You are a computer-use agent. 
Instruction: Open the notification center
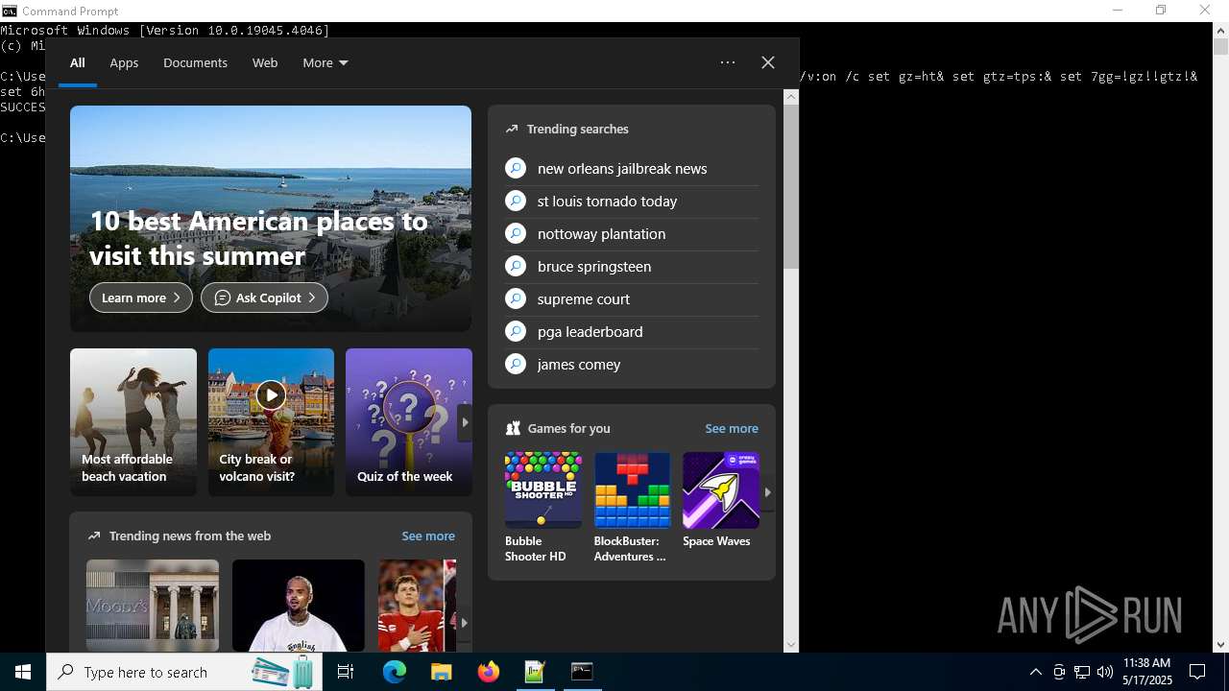coord(1197,672)
